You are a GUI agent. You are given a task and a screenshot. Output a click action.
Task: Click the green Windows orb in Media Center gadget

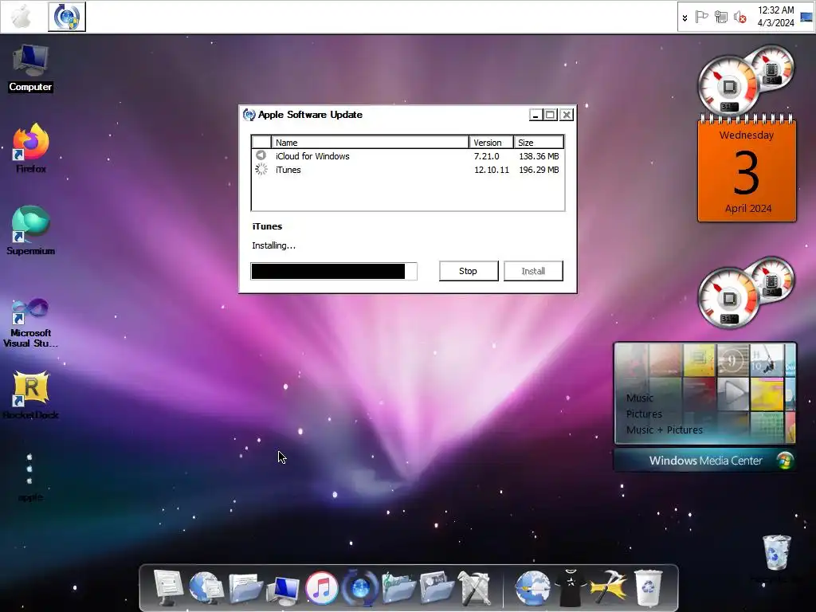(785, 461)
